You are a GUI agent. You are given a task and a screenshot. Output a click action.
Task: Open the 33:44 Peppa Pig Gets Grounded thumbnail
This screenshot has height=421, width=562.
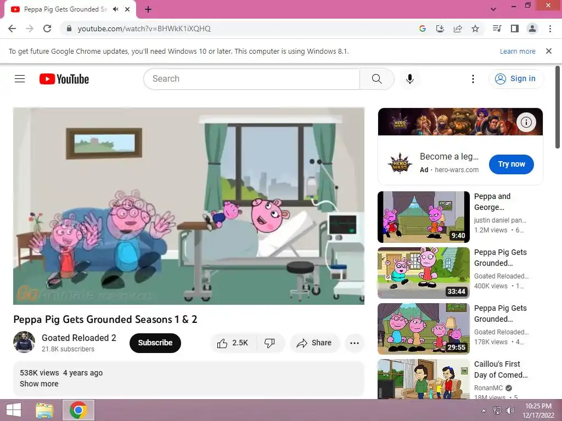(424, 273)
